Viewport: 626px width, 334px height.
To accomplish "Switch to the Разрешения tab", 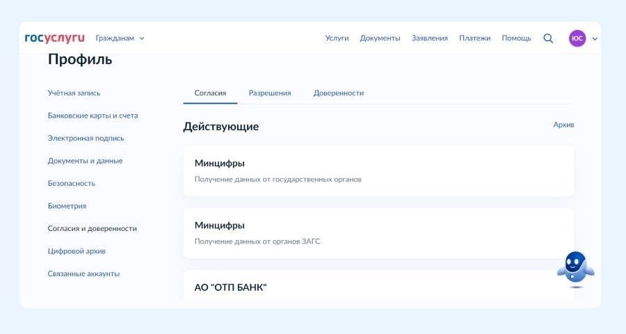I will tap(270, 93).
